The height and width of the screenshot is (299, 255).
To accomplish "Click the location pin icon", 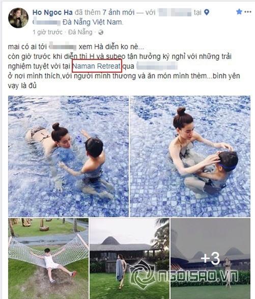I will click(x=207, y=12).
